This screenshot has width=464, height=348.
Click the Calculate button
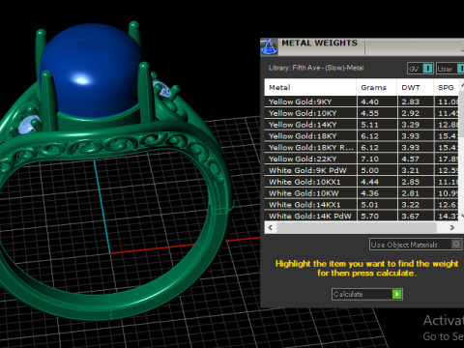point(367,294)
